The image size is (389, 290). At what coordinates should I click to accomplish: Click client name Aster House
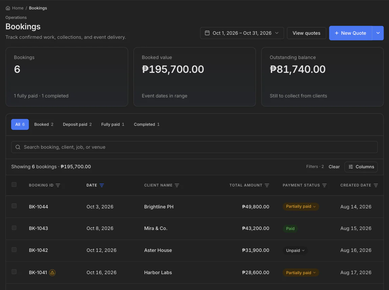coord(158,250)
